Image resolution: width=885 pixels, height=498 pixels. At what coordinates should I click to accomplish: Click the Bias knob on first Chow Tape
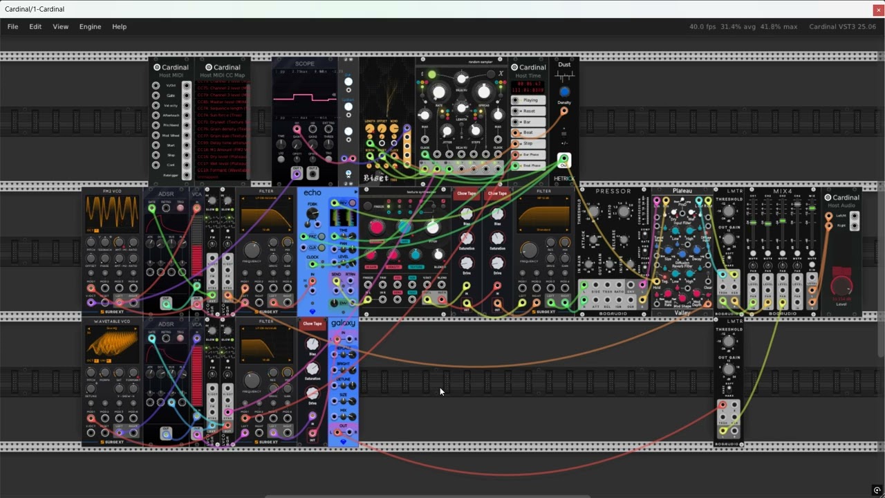[467, 214]
